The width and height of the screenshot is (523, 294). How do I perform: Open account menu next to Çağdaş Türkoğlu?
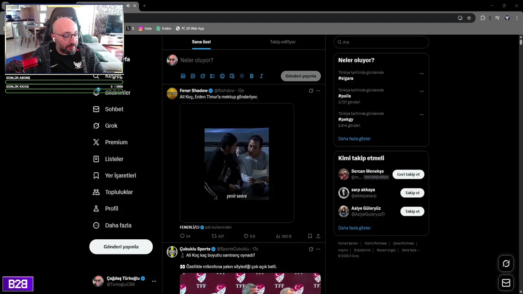click(x=154, y=281)
